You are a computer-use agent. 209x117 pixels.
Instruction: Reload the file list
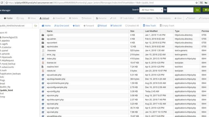(x=102, y=26)
